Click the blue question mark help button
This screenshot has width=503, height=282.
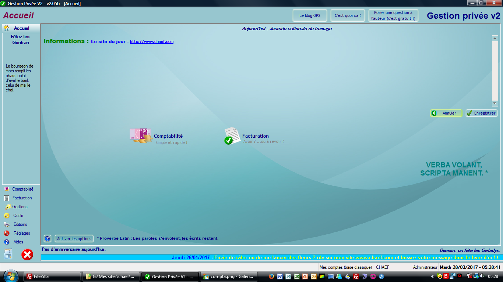click(x=48, y=239)
